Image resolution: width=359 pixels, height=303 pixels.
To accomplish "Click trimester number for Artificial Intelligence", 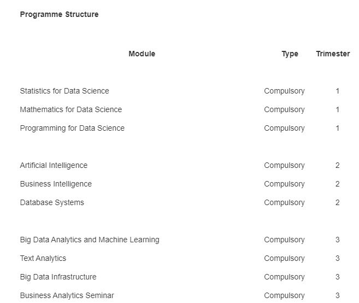I will click(x=338, y=166).
